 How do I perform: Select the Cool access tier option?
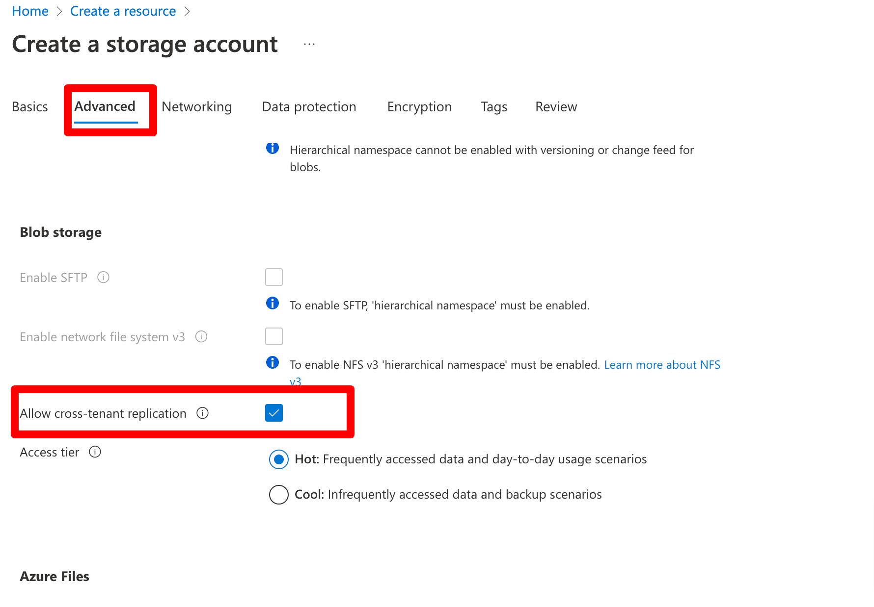coord(279,495)
